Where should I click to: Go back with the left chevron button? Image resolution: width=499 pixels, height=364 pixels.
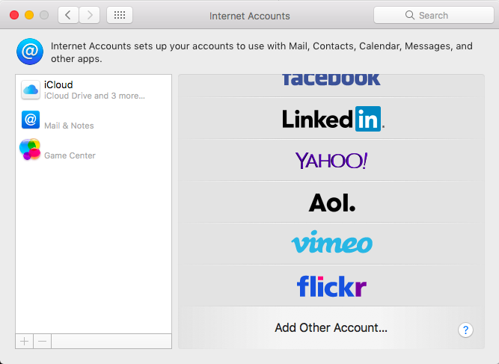point(68,15)
